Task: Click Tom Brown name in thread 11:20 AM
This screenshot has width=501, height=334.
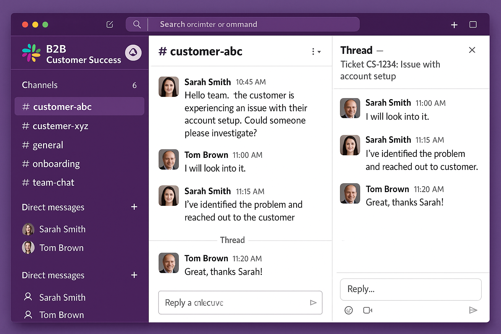Action: (387, 189)
